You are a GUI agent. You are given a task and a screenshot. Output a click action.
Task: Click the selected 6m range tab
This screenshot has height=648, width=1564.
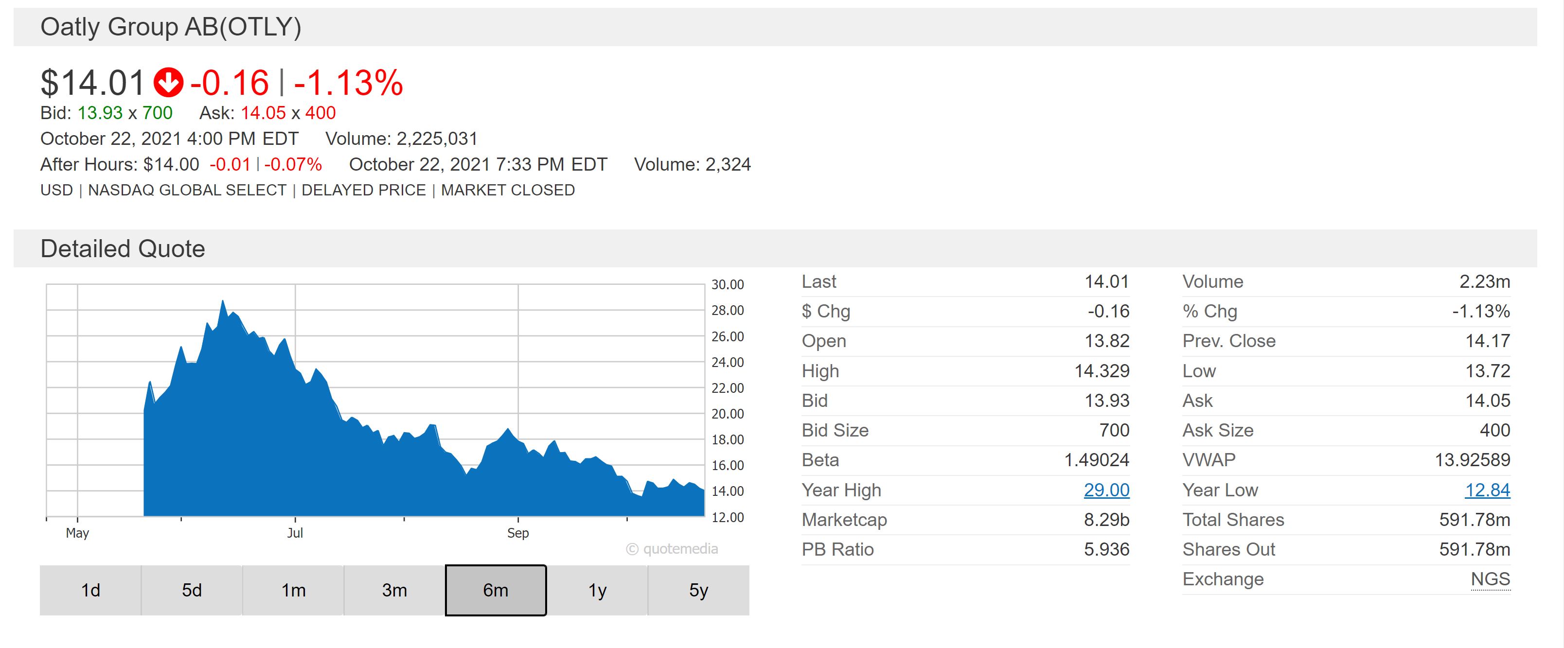point(496,590)
